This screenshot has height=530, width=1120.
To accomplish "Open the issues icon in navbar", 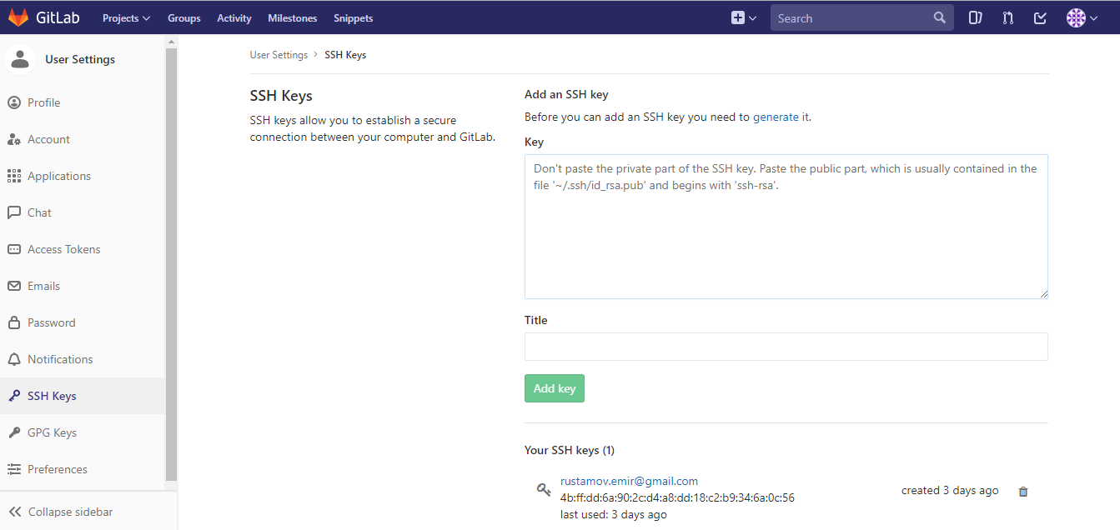I will pyautogui.click(x=975, y=17).
